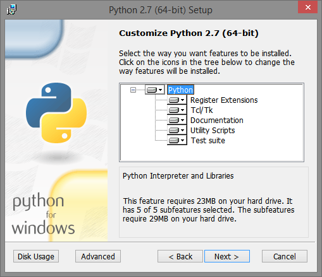Open the Advanced options
322x277 pixels.
click(x=98, y=256)
